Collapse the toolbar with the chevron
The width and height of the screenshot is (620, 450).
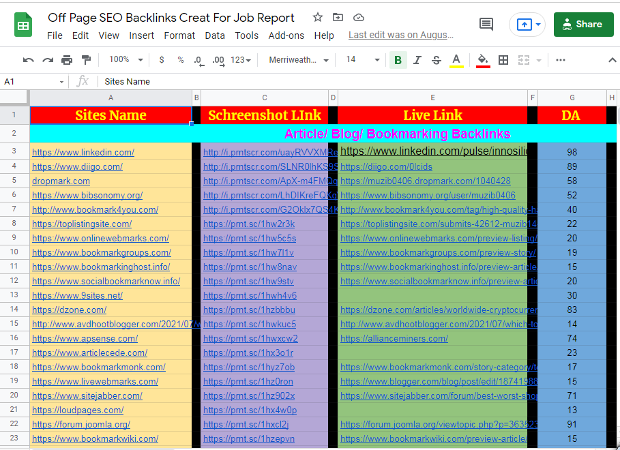point(612,60)
